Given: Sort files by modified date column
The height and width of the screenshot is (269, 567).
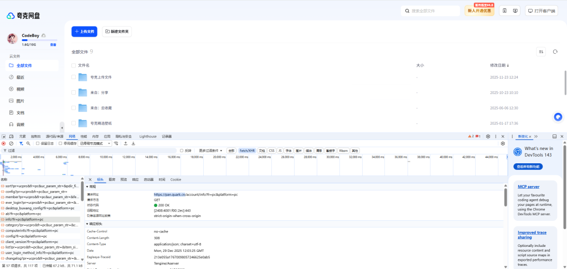Looking at the screenshot, I should coord(500,65).
